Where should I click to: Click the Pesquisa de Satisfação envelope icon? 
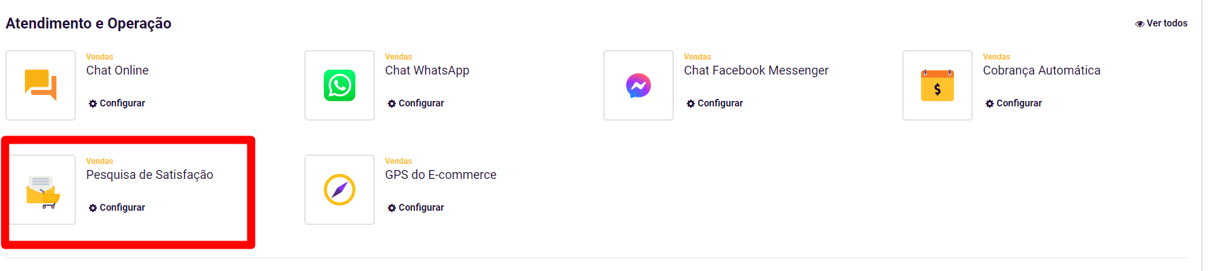41,190
